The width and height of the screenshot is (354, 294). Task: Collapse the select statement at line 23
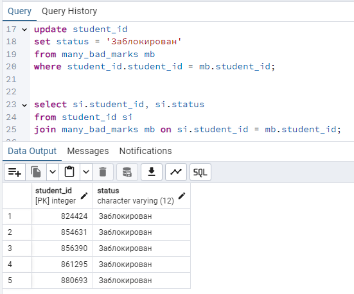tap(24, 105)
